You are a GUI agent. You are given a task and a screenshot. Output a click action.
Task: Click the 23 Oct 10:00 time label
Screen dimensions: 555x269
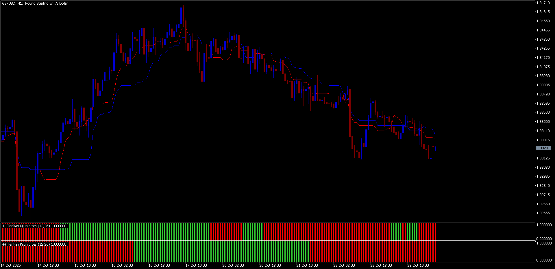[418, 266]
